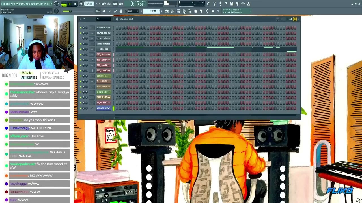Unmute the dd_nr_..otomhi channel
Image resolution: width=362 pixels, height=203 pixels.
[x=81, y=38]
